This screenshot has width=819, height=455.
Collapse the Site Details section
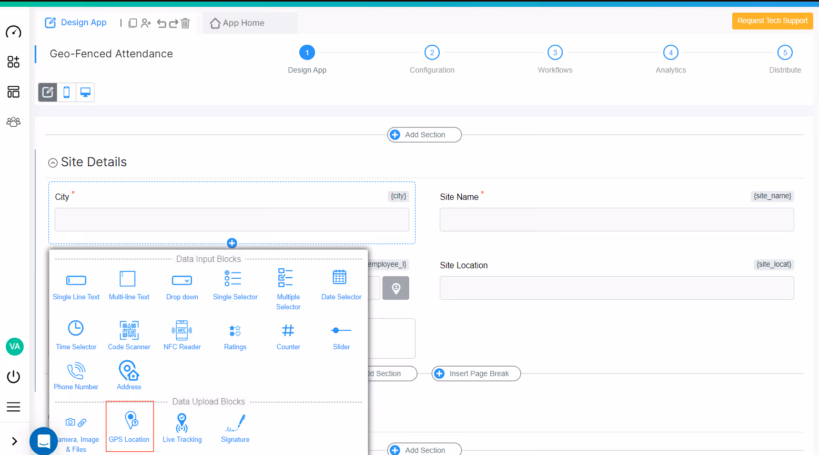click(x=53, y=163)
